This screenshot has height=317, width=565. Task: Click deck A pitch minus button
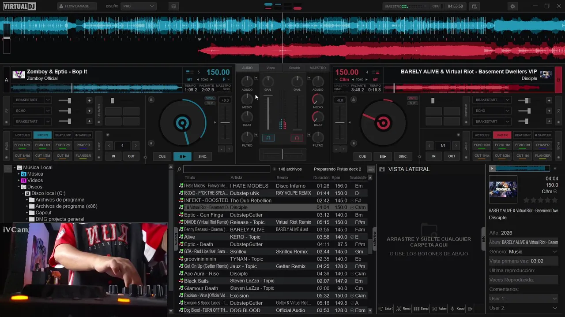tap(221, 149)
